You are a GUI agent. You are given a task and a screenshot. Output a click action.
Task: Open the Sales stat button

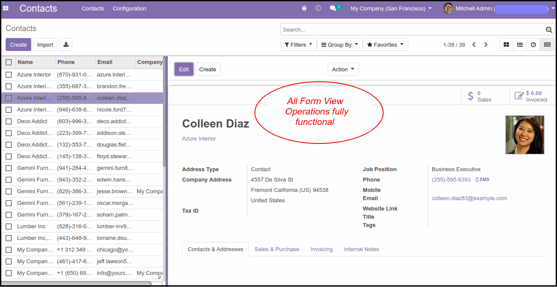click(485, 96)
